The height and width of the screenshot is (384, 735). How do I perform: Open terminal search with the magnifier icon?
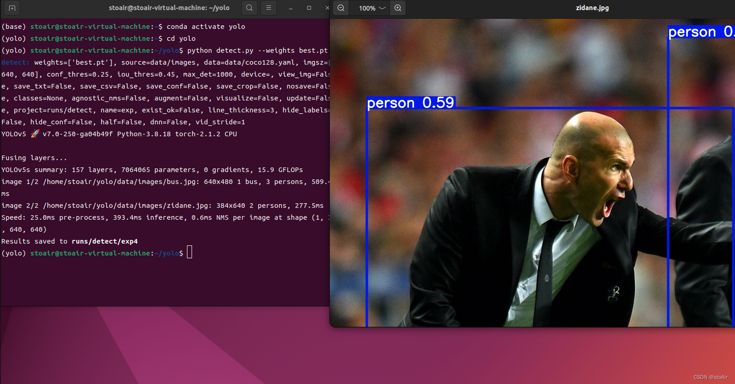[x=249, y=8]
